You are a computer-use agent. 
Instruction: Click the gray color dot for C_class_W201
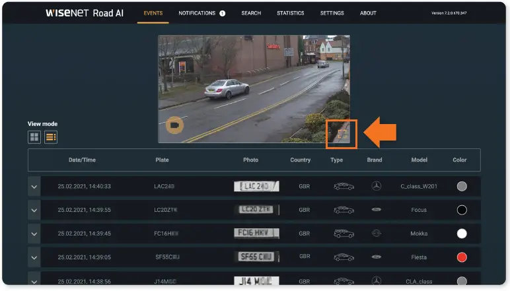click(x=462, y=187)
